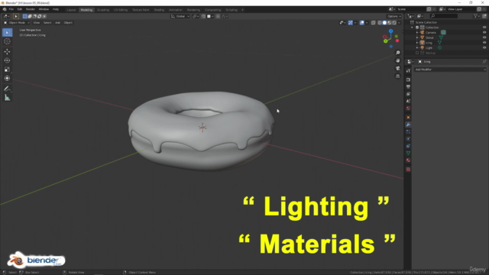Switch to Solid viewport shading

tap(384, 23)
